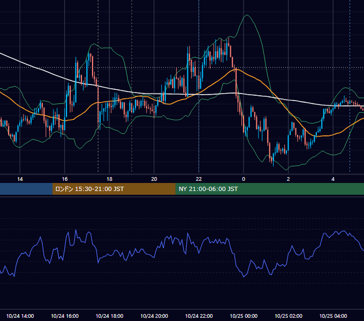364x321 pixels.
Task: Click the 10/24 16:00 date label
Action: point(65,316)
